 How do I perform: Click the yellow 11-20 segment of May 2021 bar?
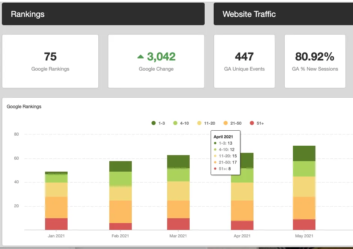304,187
